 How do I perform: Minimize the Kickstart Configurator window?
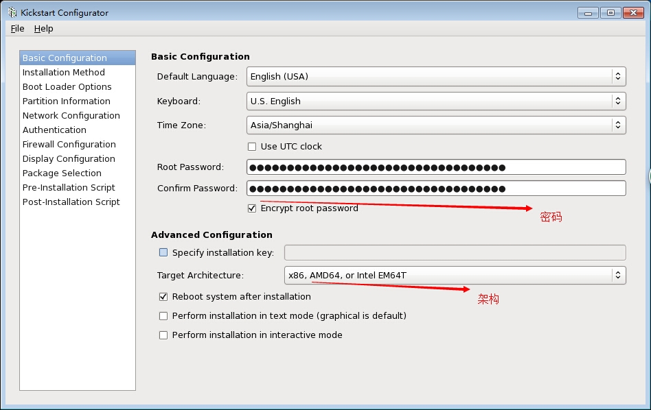point(588,13)
